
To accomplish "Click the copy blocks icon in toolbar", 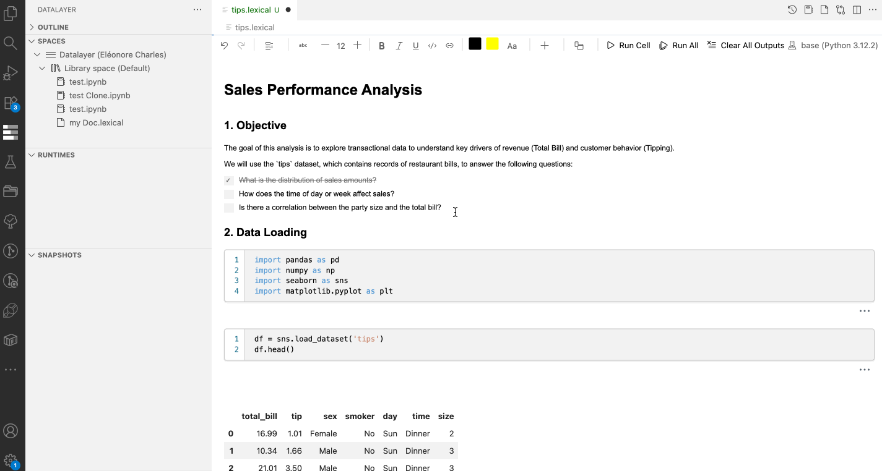I will pos(579,46).
